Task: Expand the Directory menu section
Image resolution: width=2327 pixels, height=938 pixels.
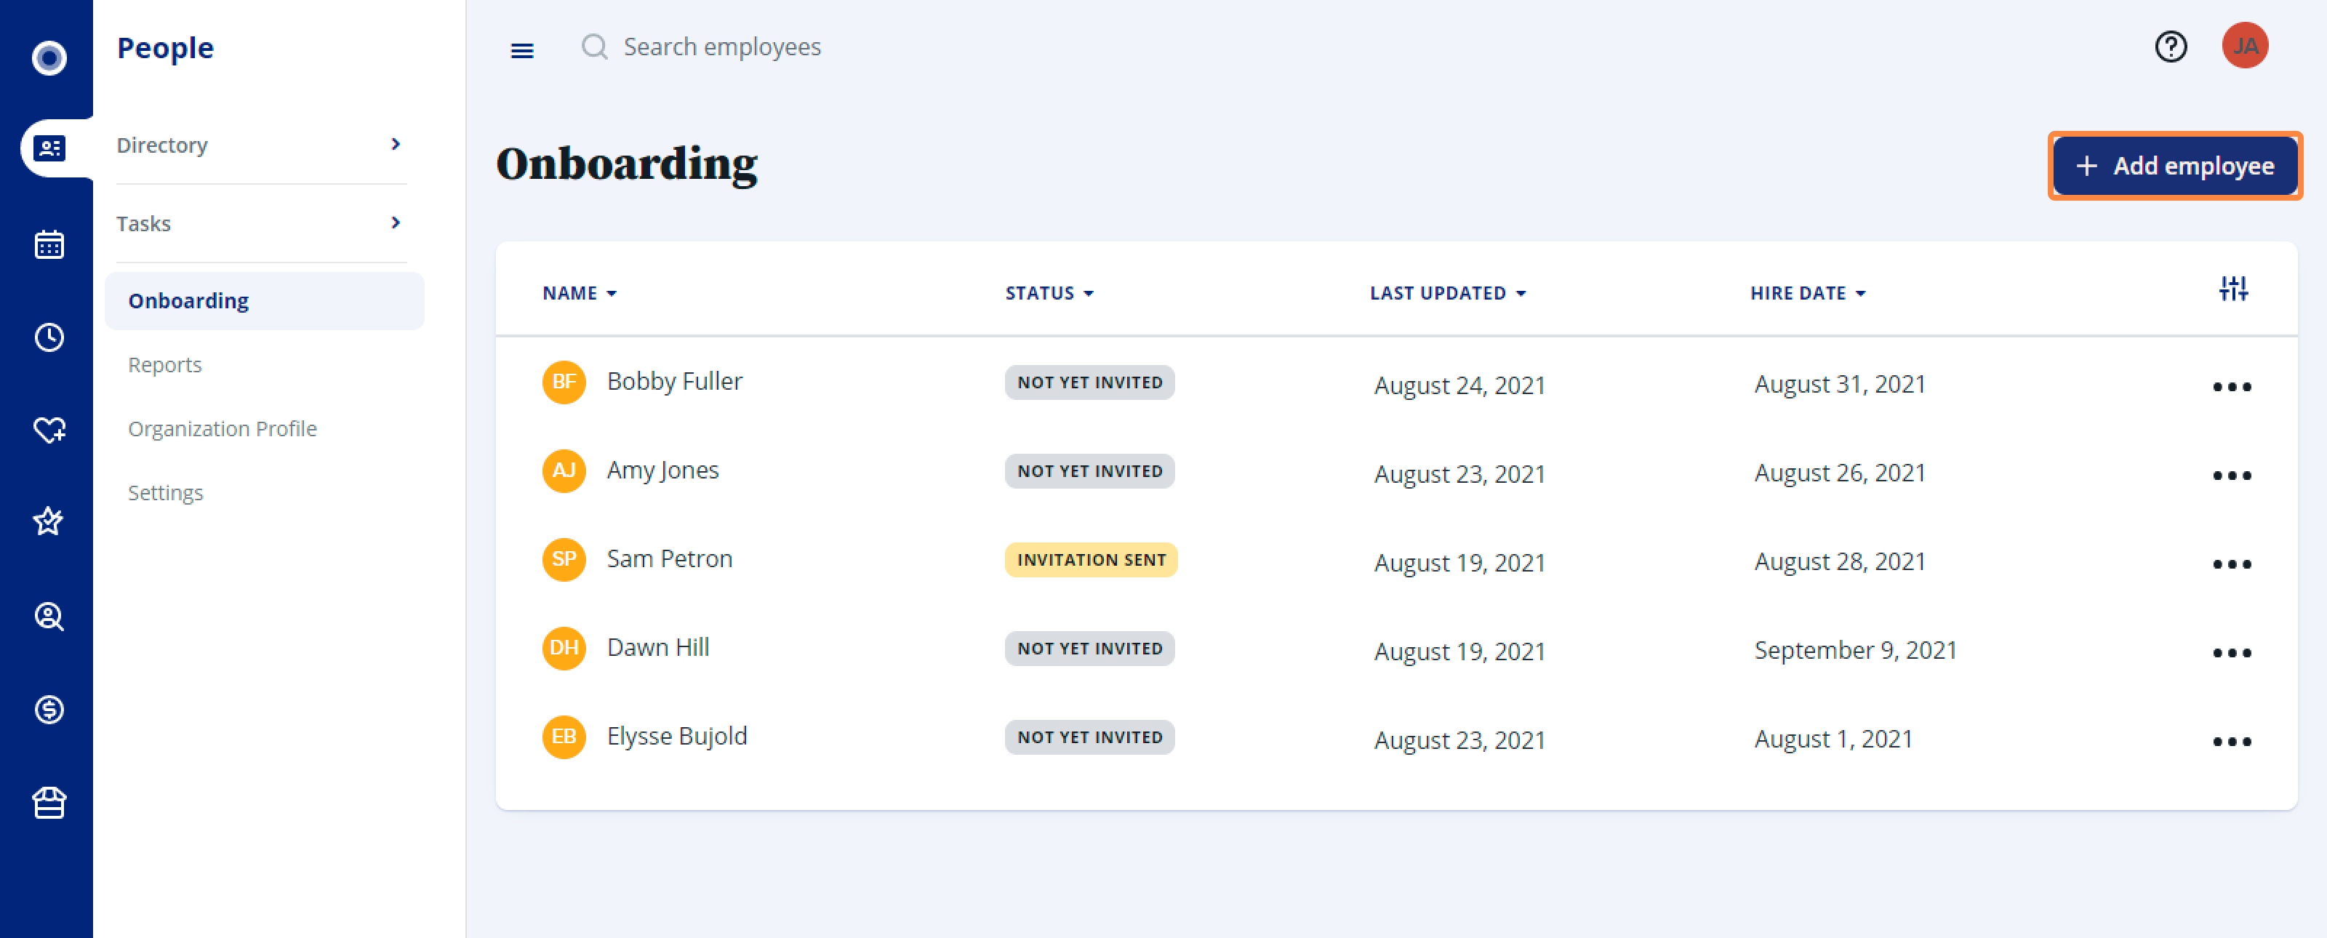Action: [x=261, y=145]
